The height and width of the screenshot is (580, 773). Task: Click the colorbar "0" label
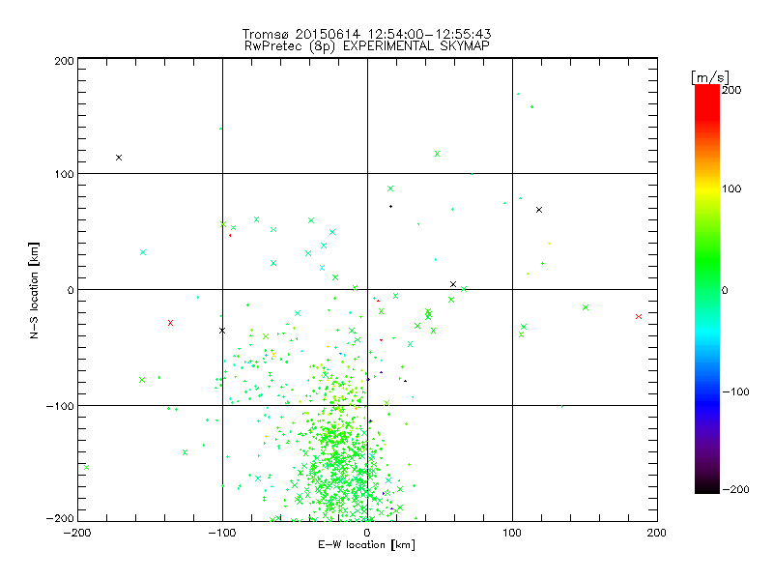pyautogui.click(x=725, y=290)
